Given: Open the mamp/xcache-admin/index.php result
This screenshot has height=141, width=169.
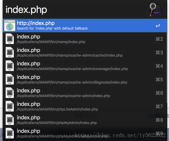Looking at the screenshot, I should pos(85,93).
